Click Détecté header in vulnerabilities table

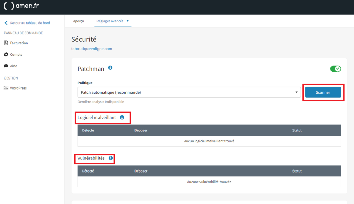point(88,171)
